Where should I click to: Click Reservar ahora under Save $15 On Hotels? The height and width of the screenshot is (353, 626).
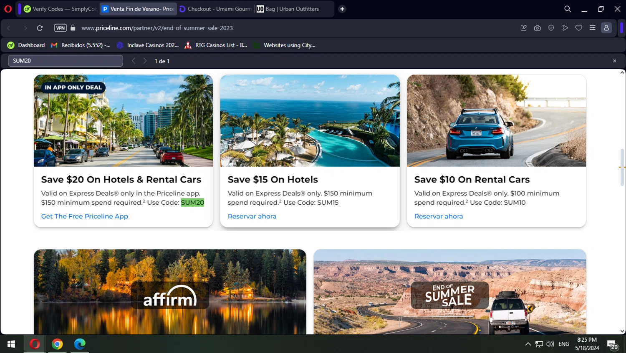coord(252,216)
